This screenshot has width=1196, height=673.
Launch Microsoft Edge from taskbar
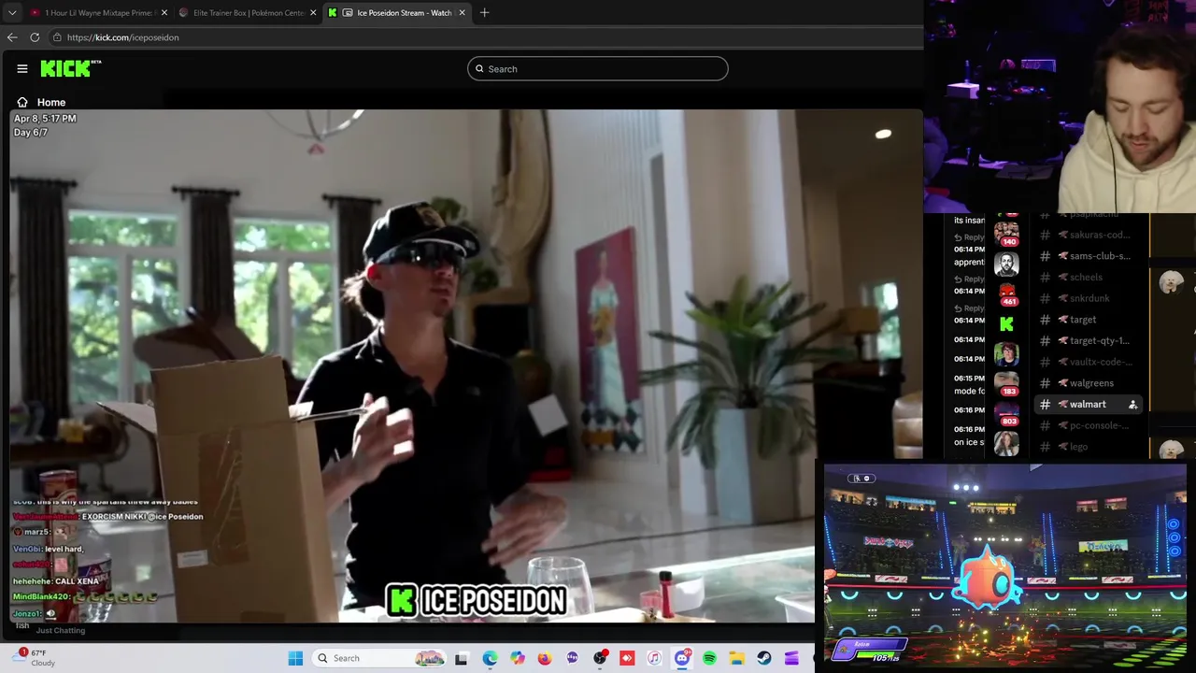pyautogui.click(x=490, y=658)
